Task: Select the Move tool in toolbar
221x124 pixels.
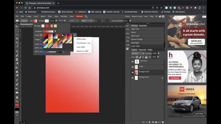Action: point(17,27)
